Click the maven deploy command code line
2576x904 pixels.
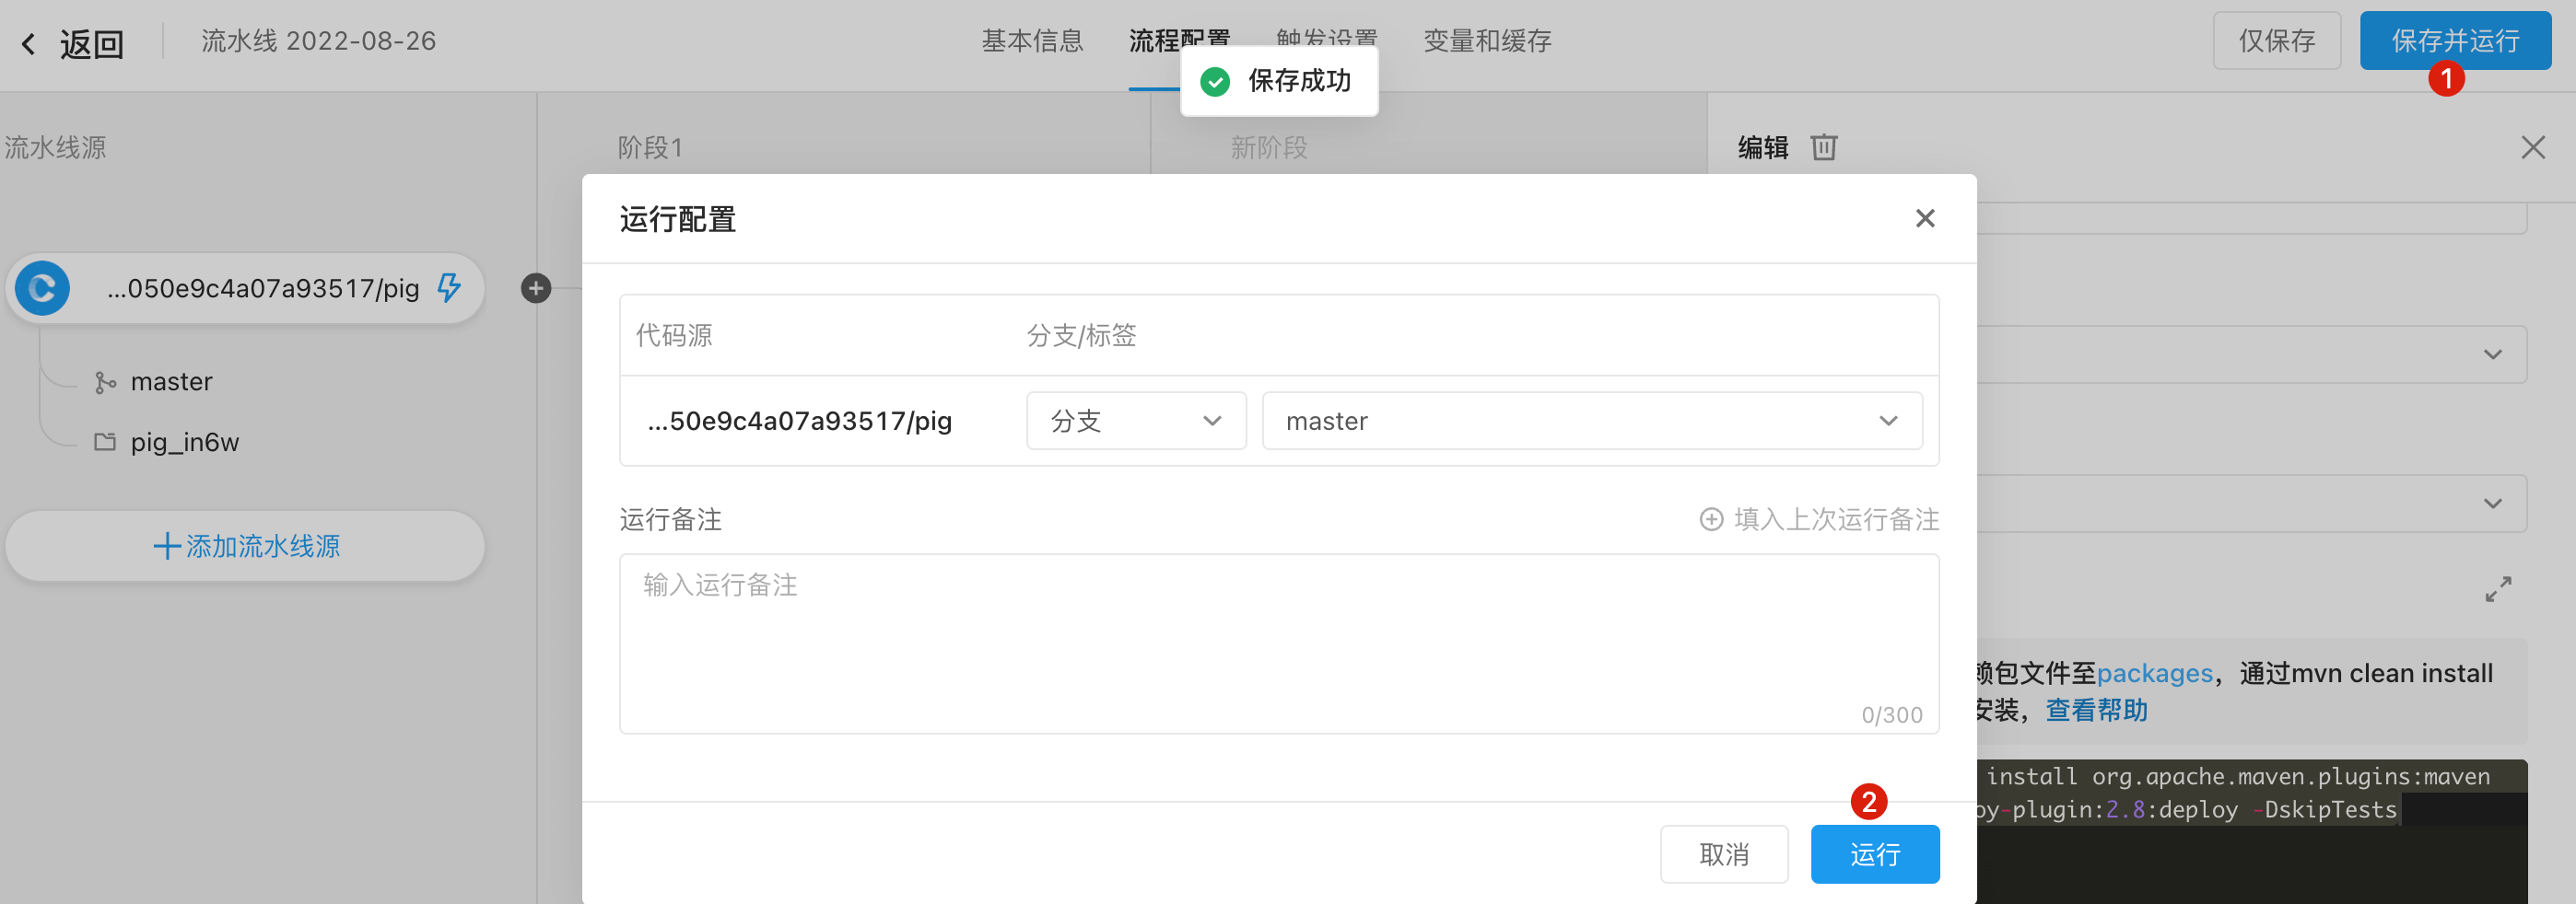[x=2236, y=794]
